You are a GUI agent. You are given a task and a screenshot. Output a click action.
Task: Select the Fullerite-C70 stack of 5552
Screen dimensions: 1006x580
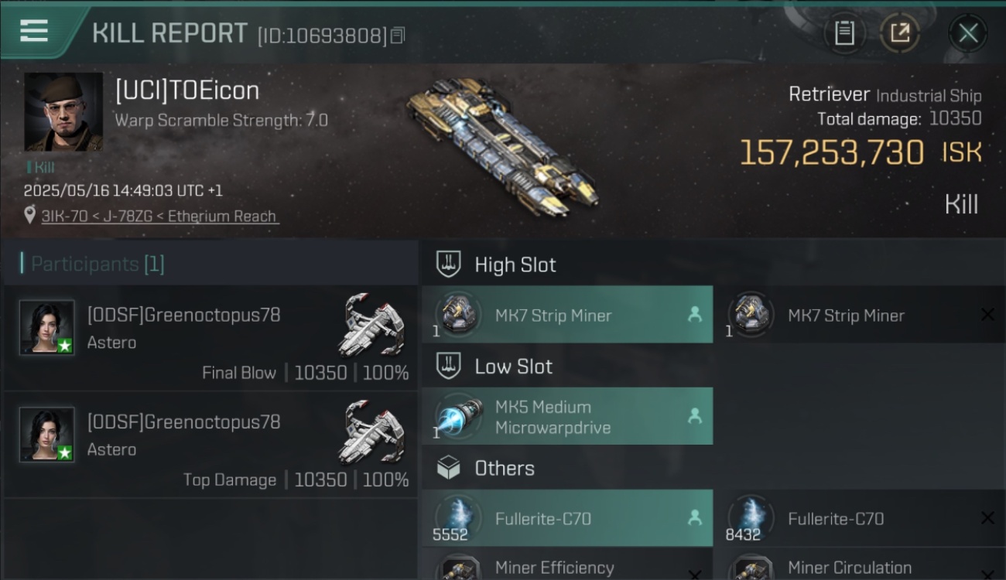coord(567,519)
